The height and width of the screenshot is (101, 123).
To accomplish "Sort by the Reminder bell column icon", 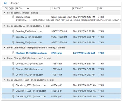I will (x=6, y=8).
